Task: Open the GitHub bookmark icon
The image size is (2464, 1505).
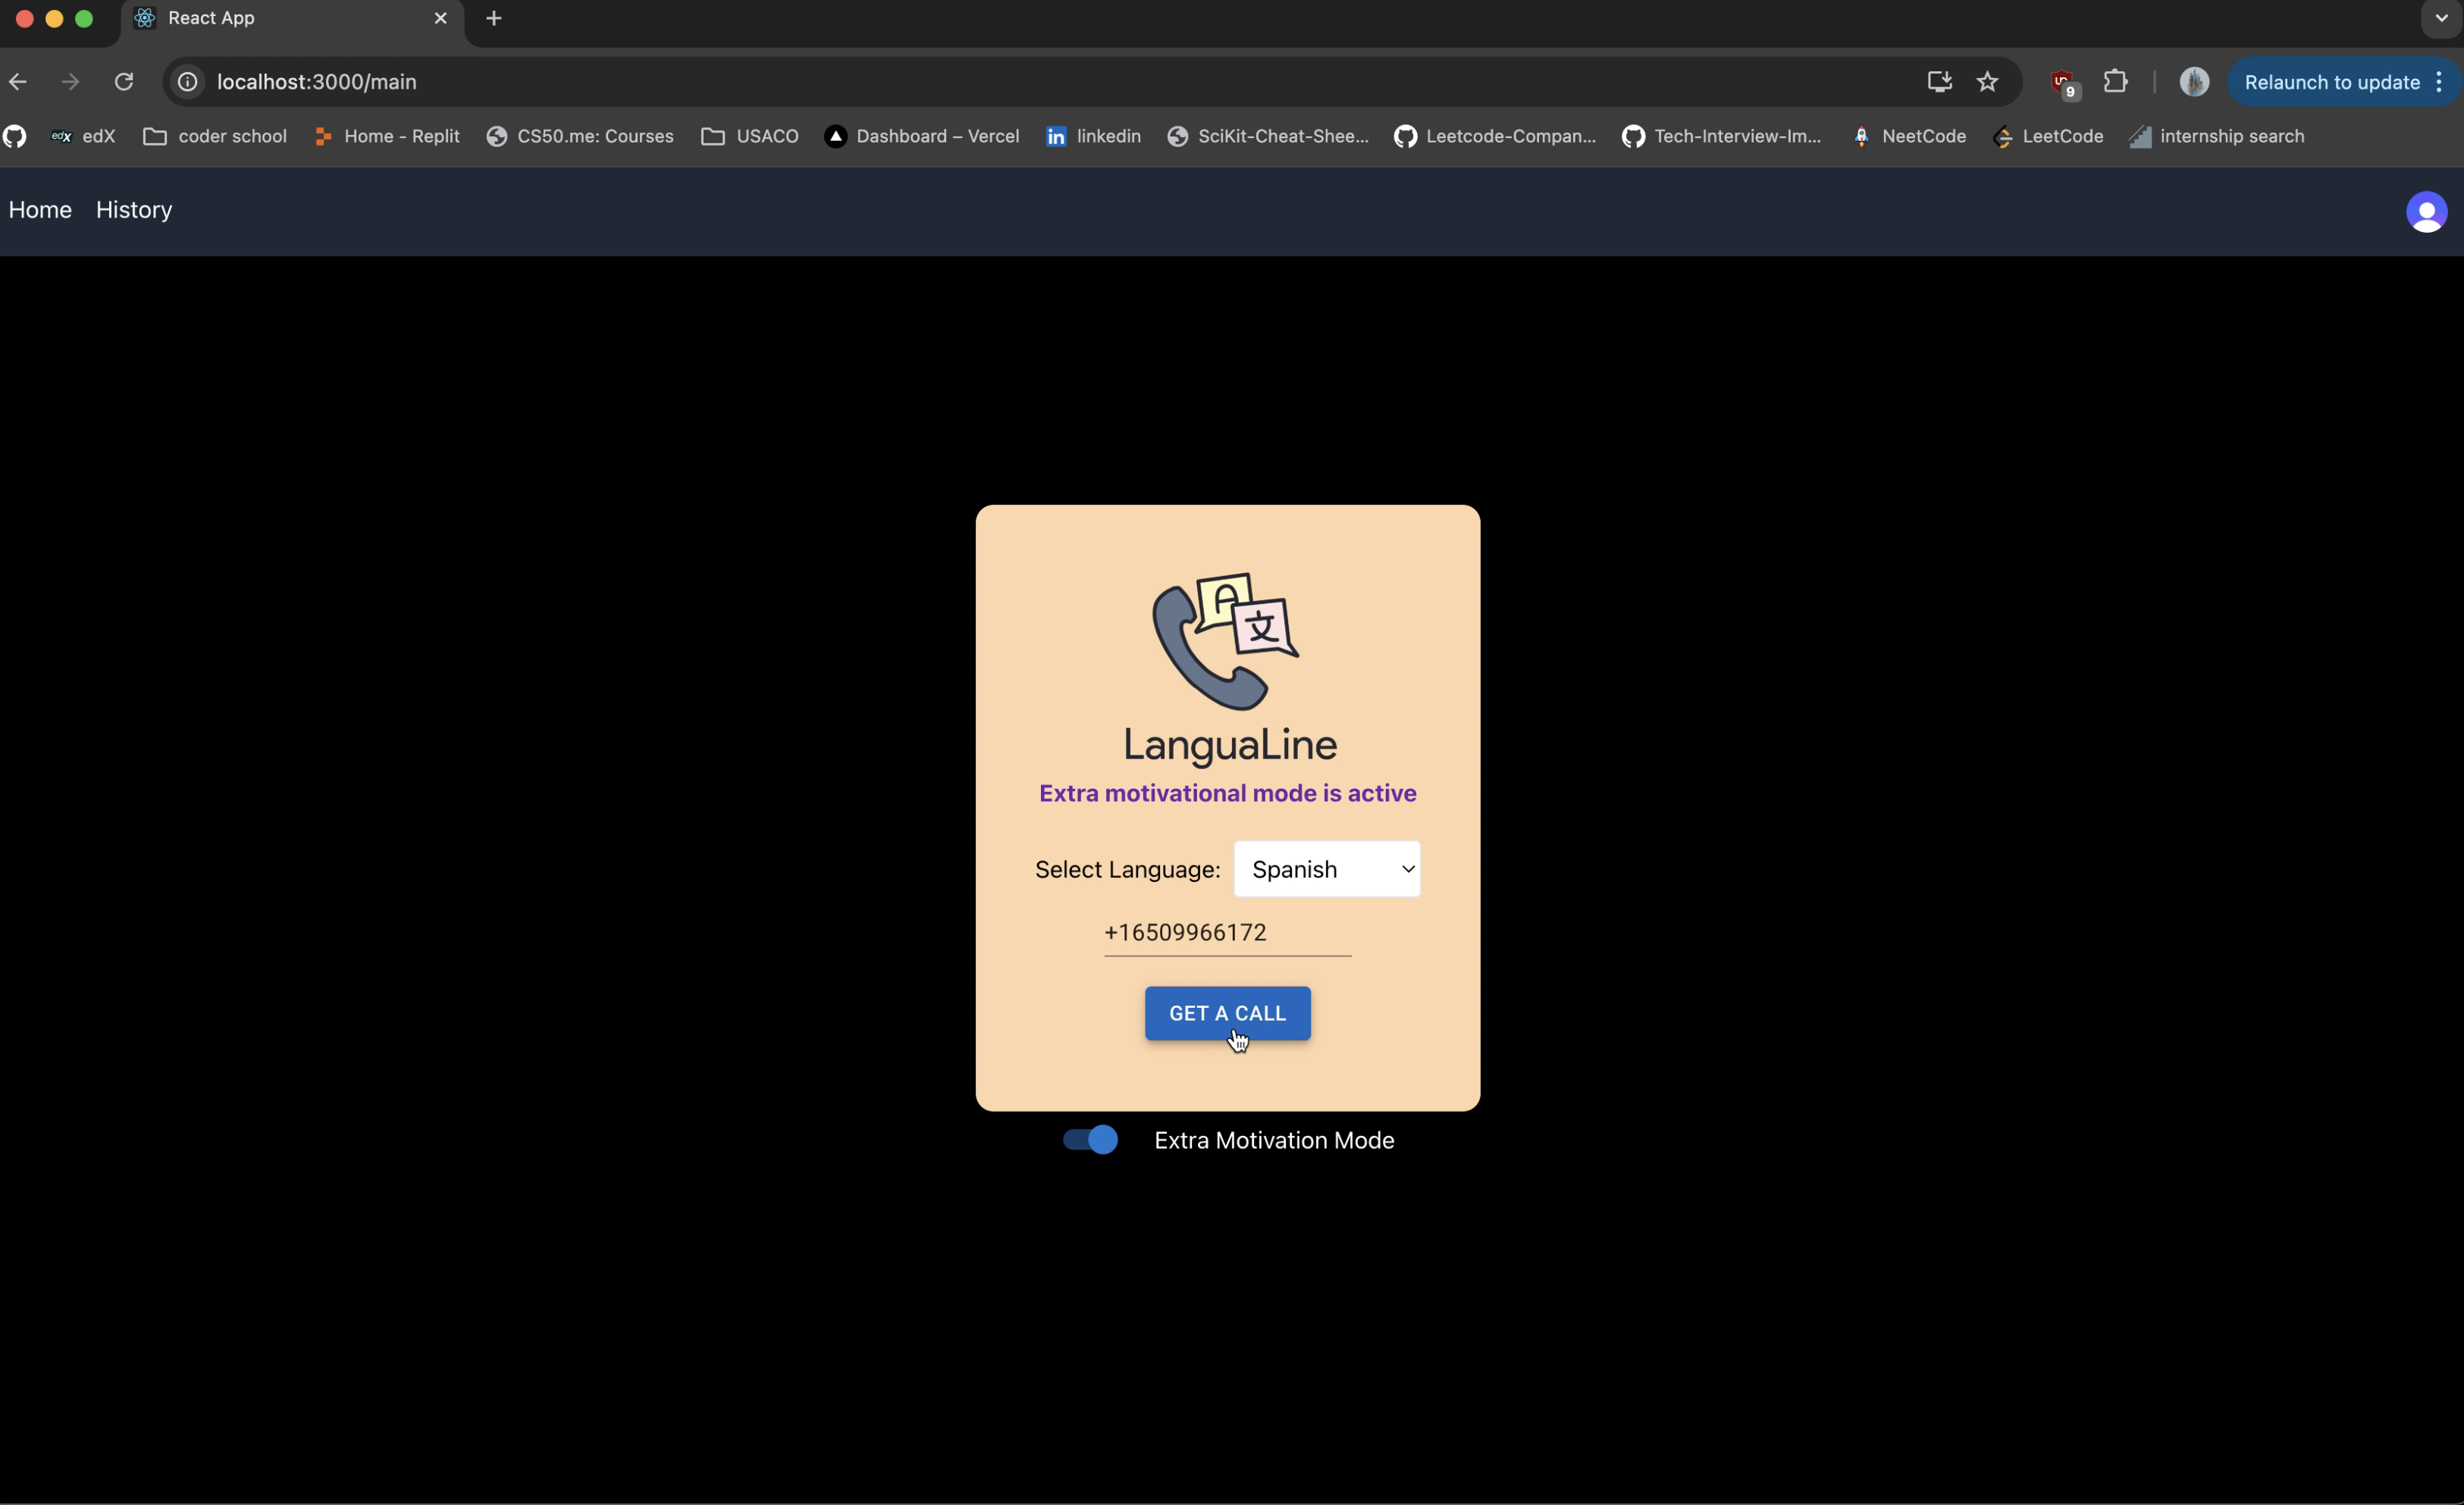Action: (x=15, y=136)
